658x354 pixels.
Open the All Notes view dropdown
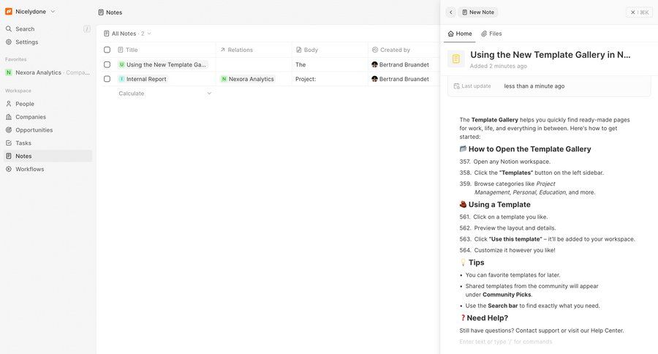tap(127, 34)
